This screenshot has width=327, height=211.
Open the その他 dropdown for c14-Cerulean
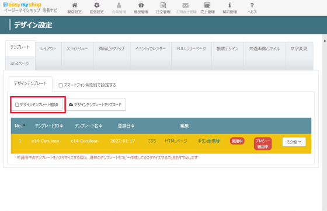pos(294,142)
